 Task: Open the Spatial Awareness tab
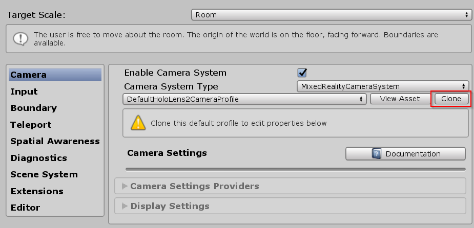pos(55,141)
